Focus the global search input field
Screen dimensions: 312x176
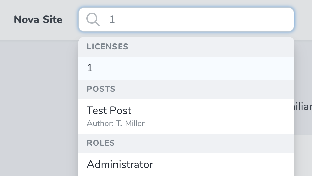pos(199,20)
